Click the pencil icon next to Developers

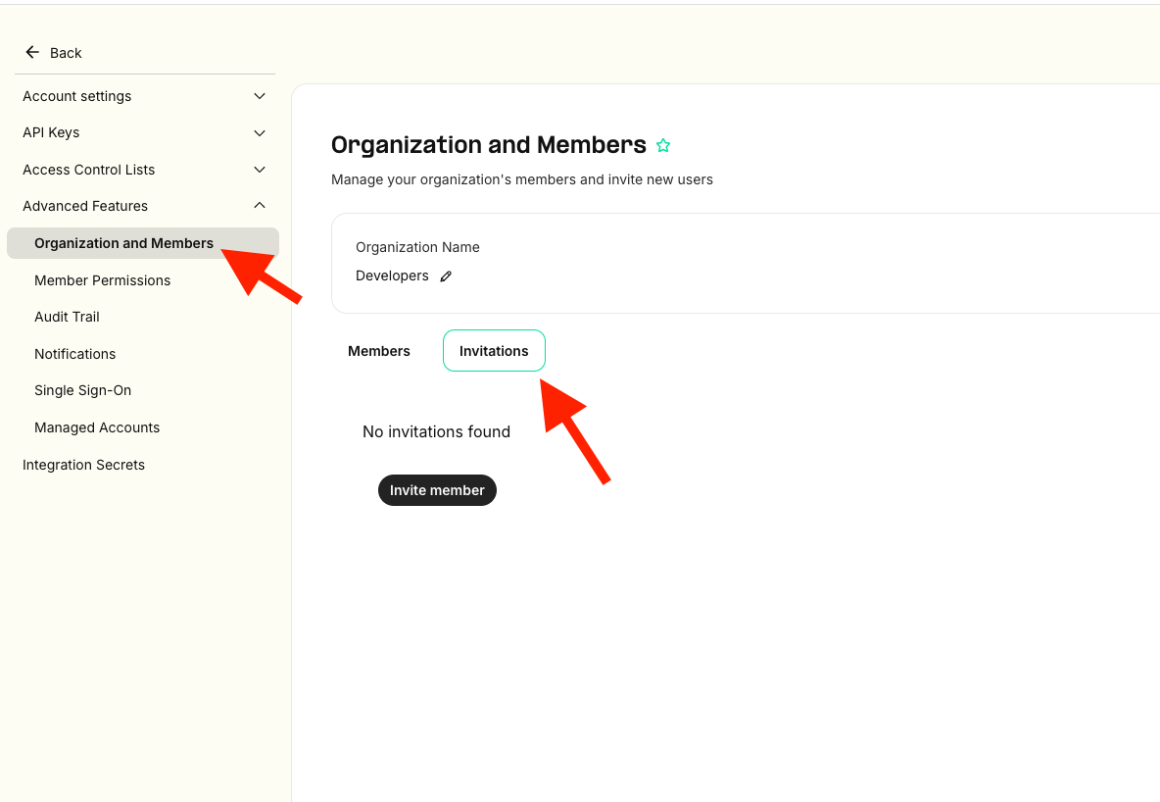pos(446,276)
